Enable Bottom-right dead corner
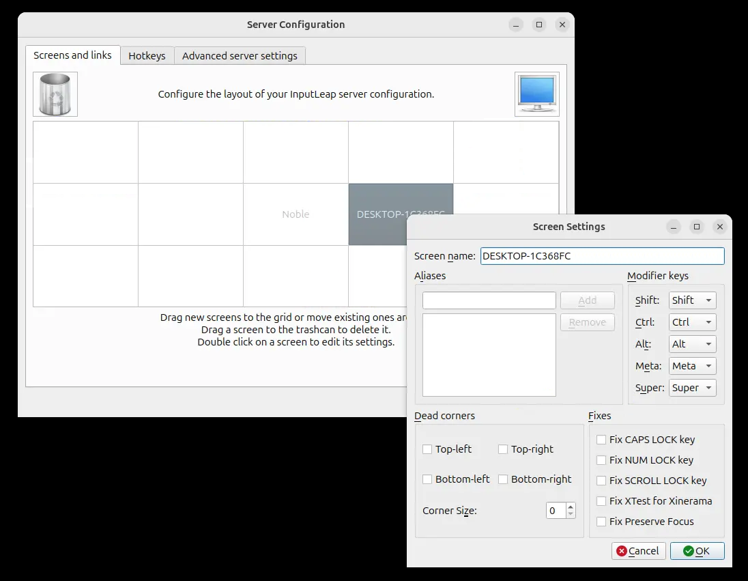 point(503,479)
